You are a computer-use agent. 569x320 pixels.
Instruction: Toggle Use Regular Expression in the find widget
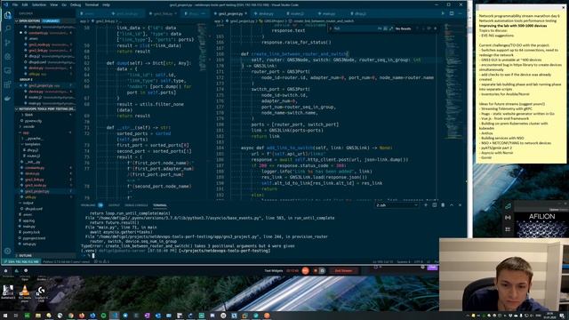coord(391,28)
